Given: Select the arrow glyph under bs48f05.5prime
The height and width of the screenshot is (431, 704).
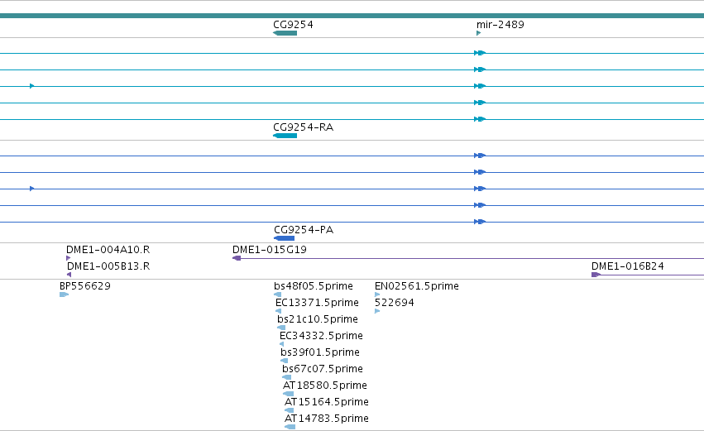Looking at the screenshot, I should point(277,295).
